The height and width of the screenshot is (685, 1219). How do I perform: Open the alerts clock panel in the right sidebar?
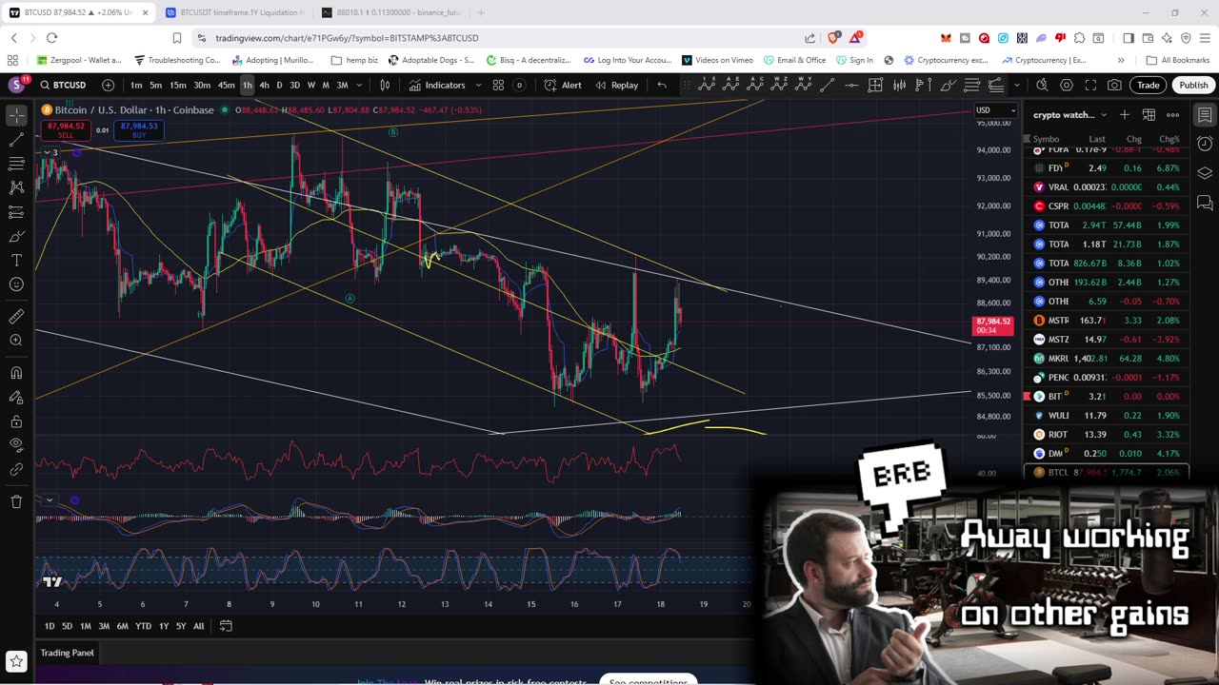[1205, 144]
